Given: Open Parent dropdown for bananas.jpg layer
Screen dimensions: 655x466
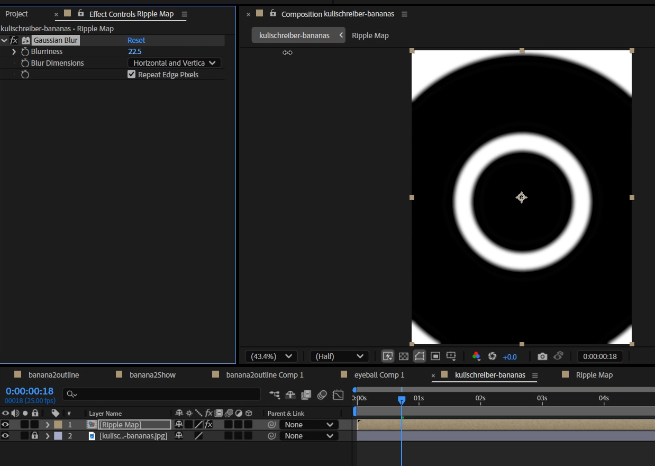Looking at the screenshot, I should pos(309,436).
